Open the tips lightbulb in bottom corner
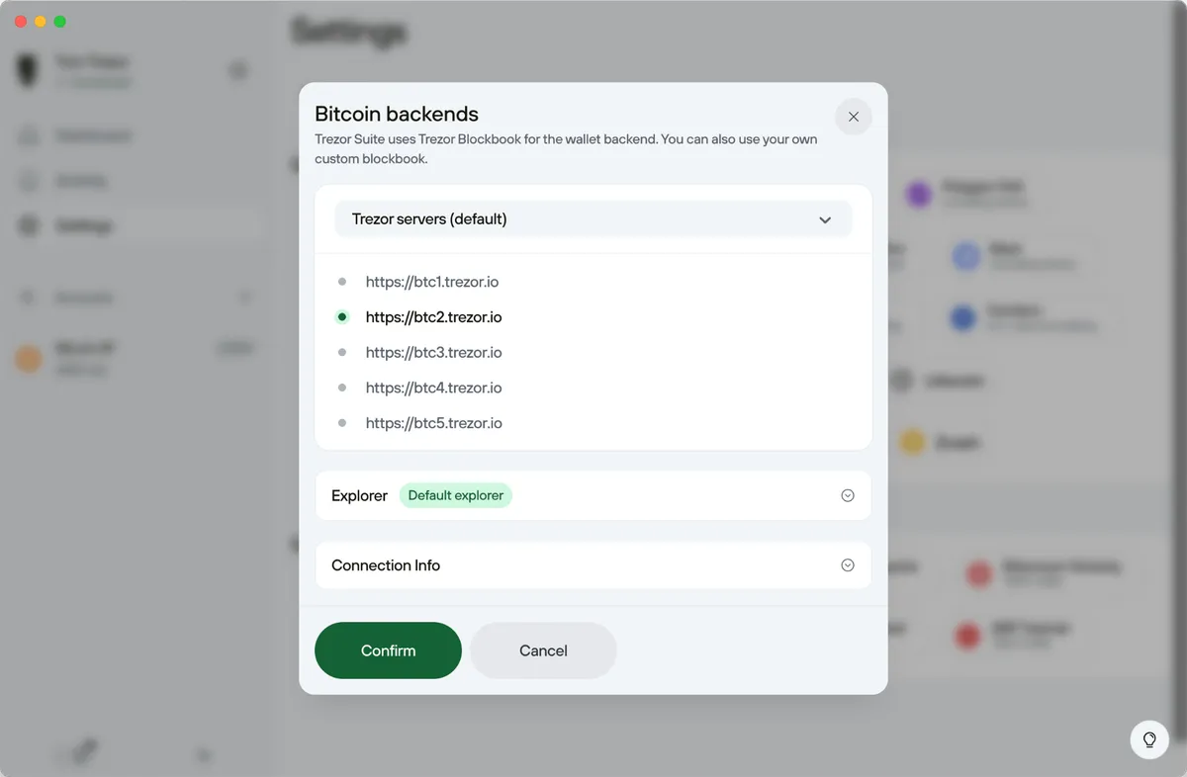The width and height of the screenshot is (1187, 777). 1148,739
